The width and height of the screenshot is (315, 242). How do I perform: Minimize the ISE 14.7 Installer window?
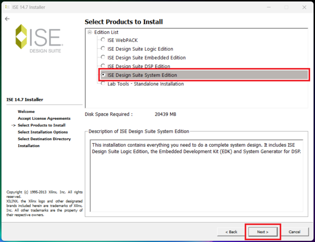pos(269,7)
